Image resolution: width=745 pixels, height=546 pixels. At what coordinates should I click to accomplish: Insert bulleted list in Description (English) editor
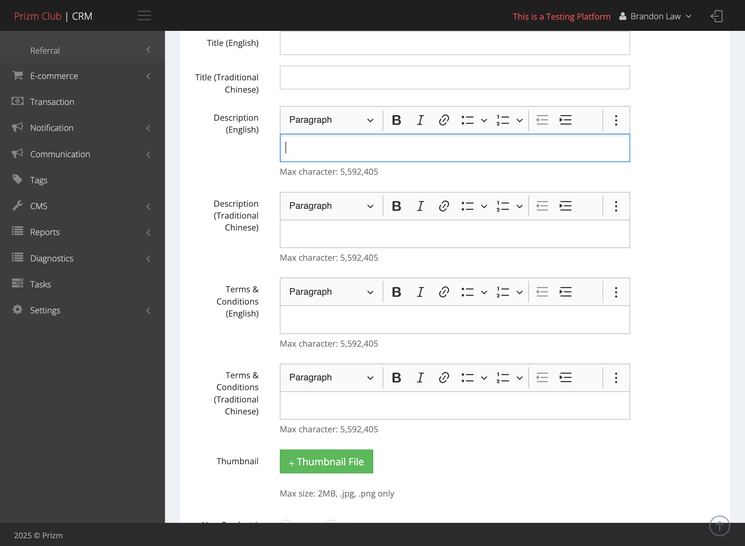point(468,120)
